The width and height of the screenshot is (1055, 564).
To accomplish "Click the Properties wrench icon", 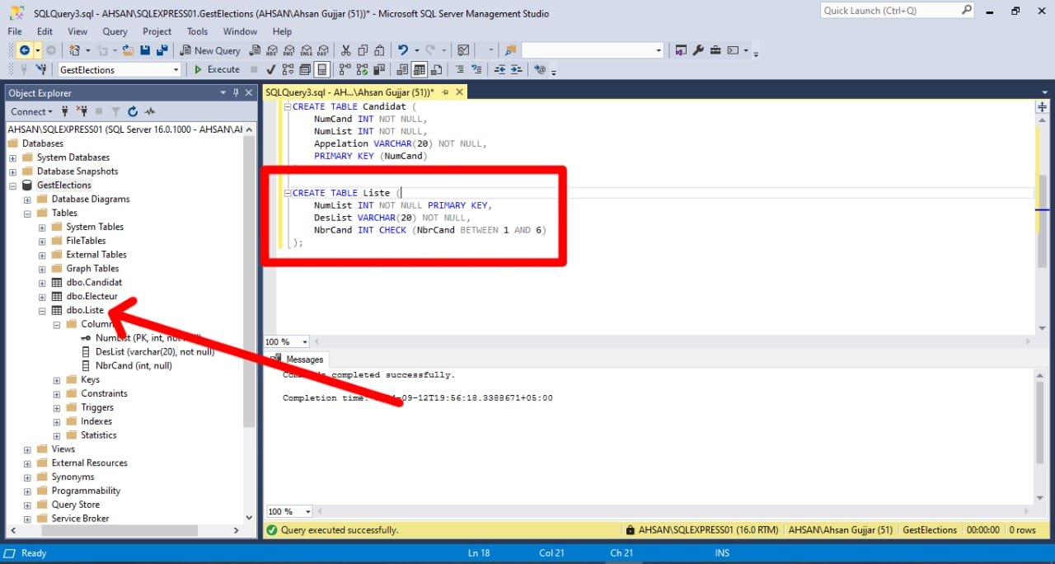I will click(698, 50).
